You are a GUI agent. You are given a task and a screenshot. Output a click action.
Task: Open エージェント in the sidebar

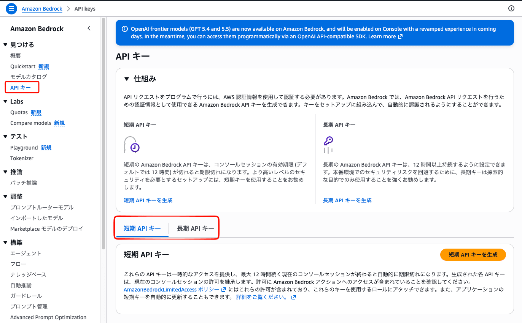coord(26,253)
